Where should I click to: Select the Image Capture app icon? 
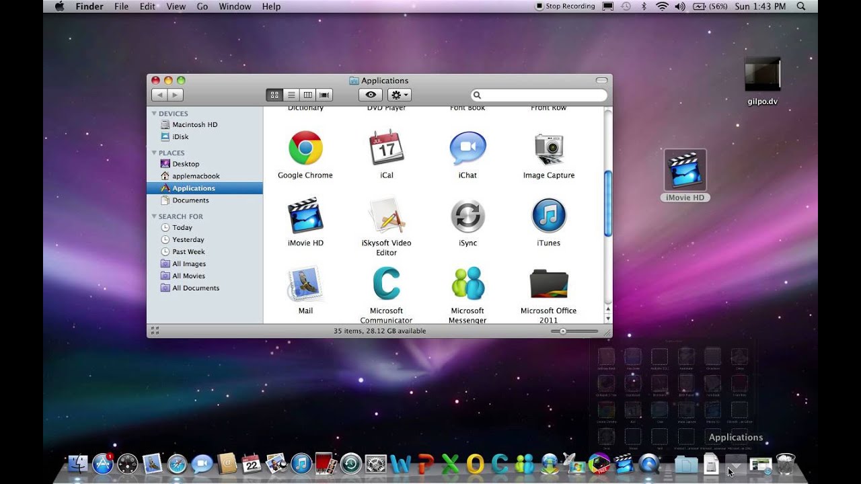[x=549, y=148]
